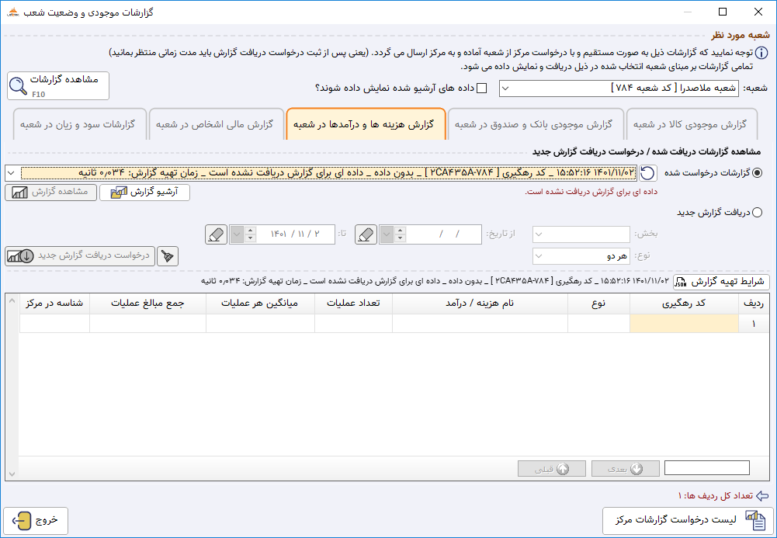Screen dimensions: 777x538
Task: Switch to 'گزارش مالی اشخاص در شعبه' tab
Action: [216, 124]
